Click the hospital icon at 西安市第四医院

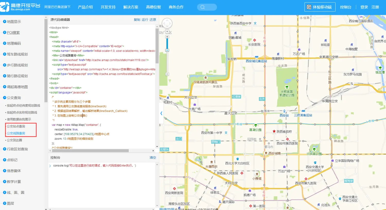click(287, 139)
